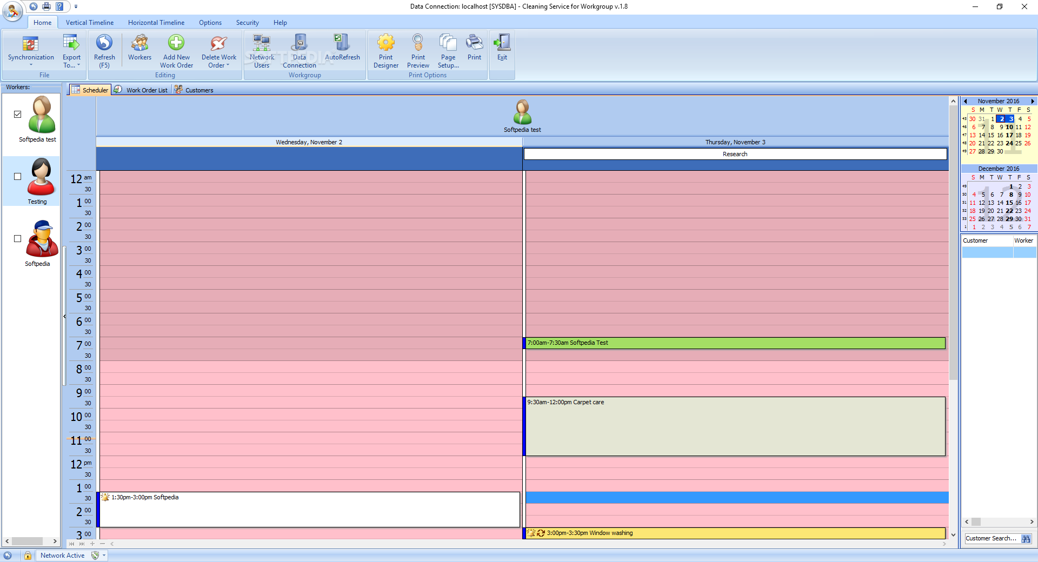Click the Customer column header

coord(987,240)
